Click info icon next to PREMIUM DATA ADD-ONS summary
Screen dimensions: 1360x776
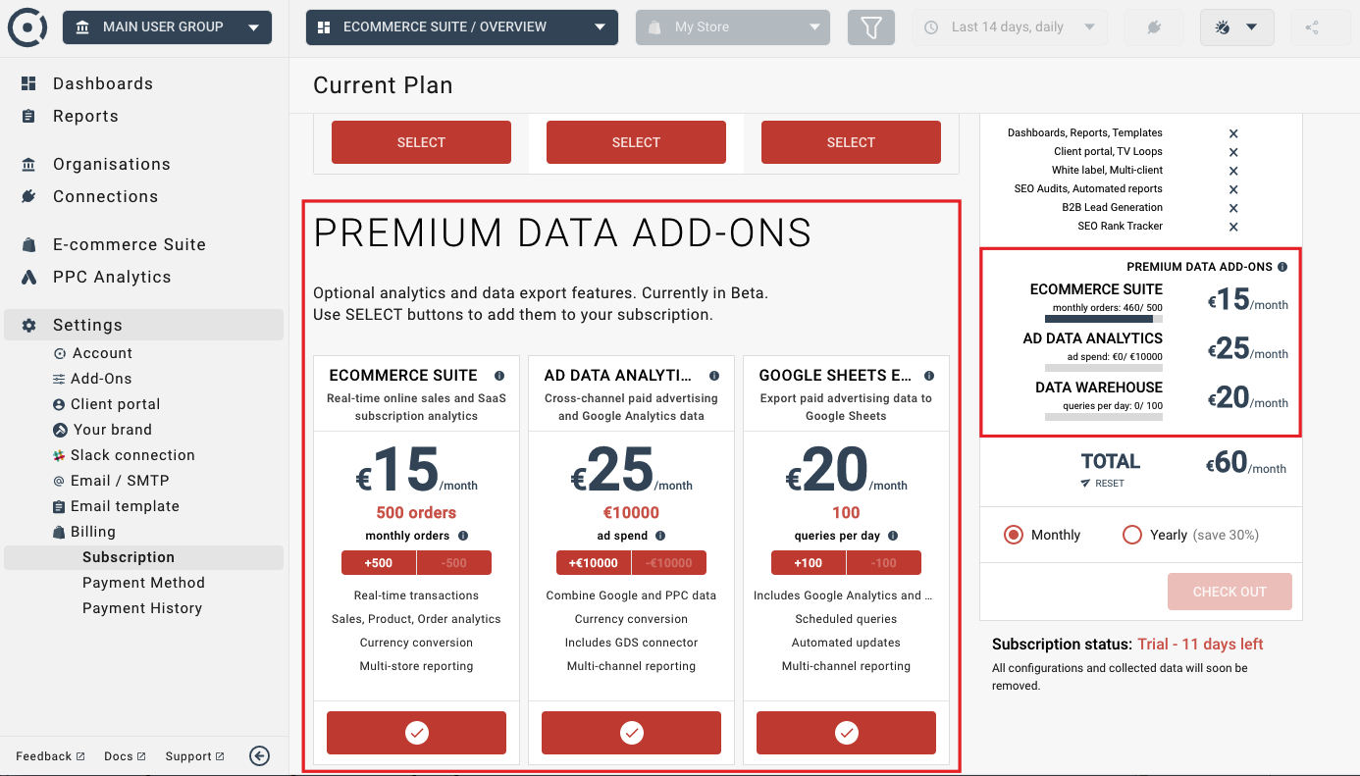pos(1282,267)
